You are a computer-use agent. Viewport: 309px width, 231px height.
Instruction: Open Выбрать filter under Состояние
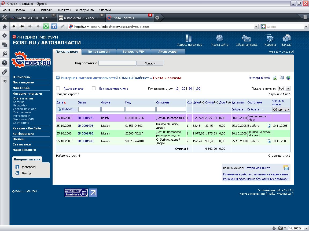[x=255, y=109]
